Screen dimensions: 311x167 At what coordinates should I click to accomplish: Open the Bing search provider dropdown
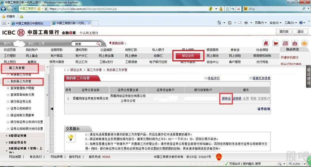[309, 9]
